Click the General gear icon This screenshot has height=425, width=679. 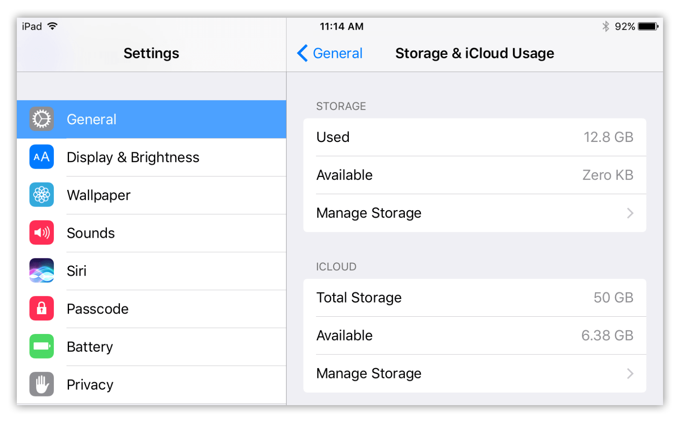coord(41,119)
